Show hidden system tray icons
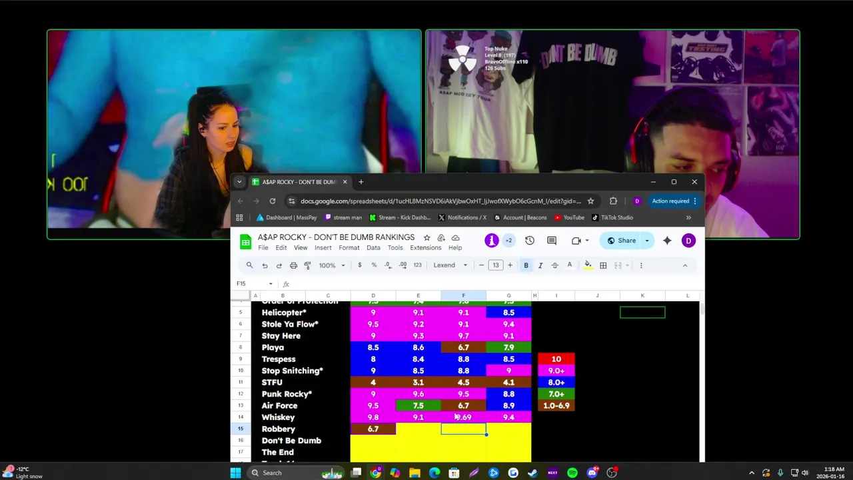This screenshot has width=853, height=480. point(752,473)
